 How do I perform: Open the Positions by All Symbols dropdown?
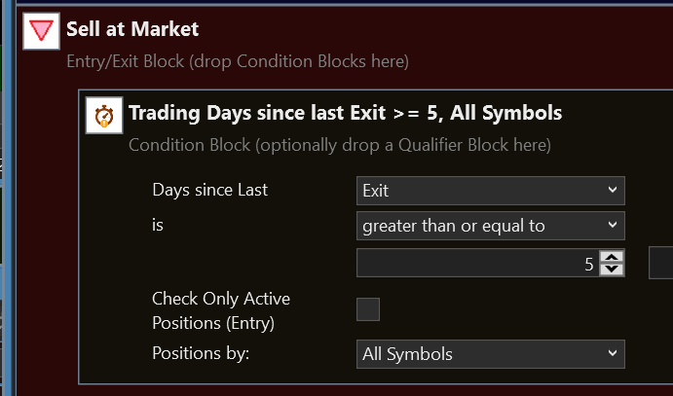tap(490, 353)
